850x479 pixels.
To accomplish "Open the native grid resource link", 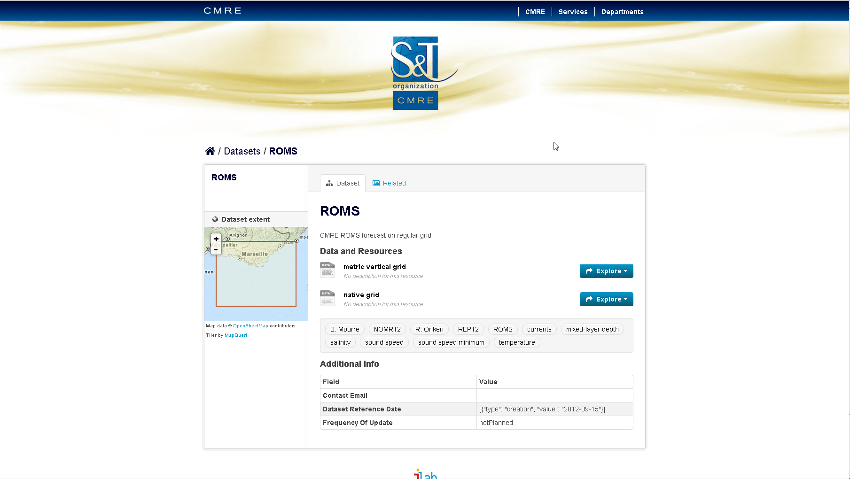I will click(x=361, y=295).
